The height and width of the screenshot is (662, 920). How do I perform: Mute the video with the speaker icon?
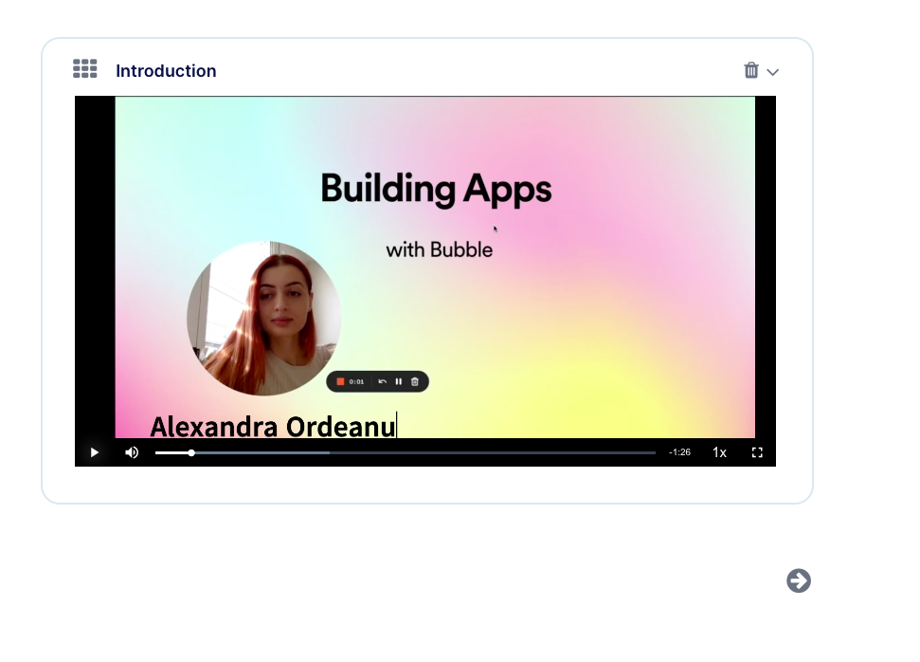(132, 452)
